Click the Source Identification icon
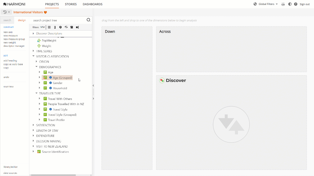Viewport: 314px width, 176px height. 39,152
